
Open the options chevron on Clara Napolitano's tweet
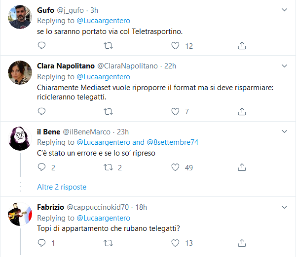[284, 66]
